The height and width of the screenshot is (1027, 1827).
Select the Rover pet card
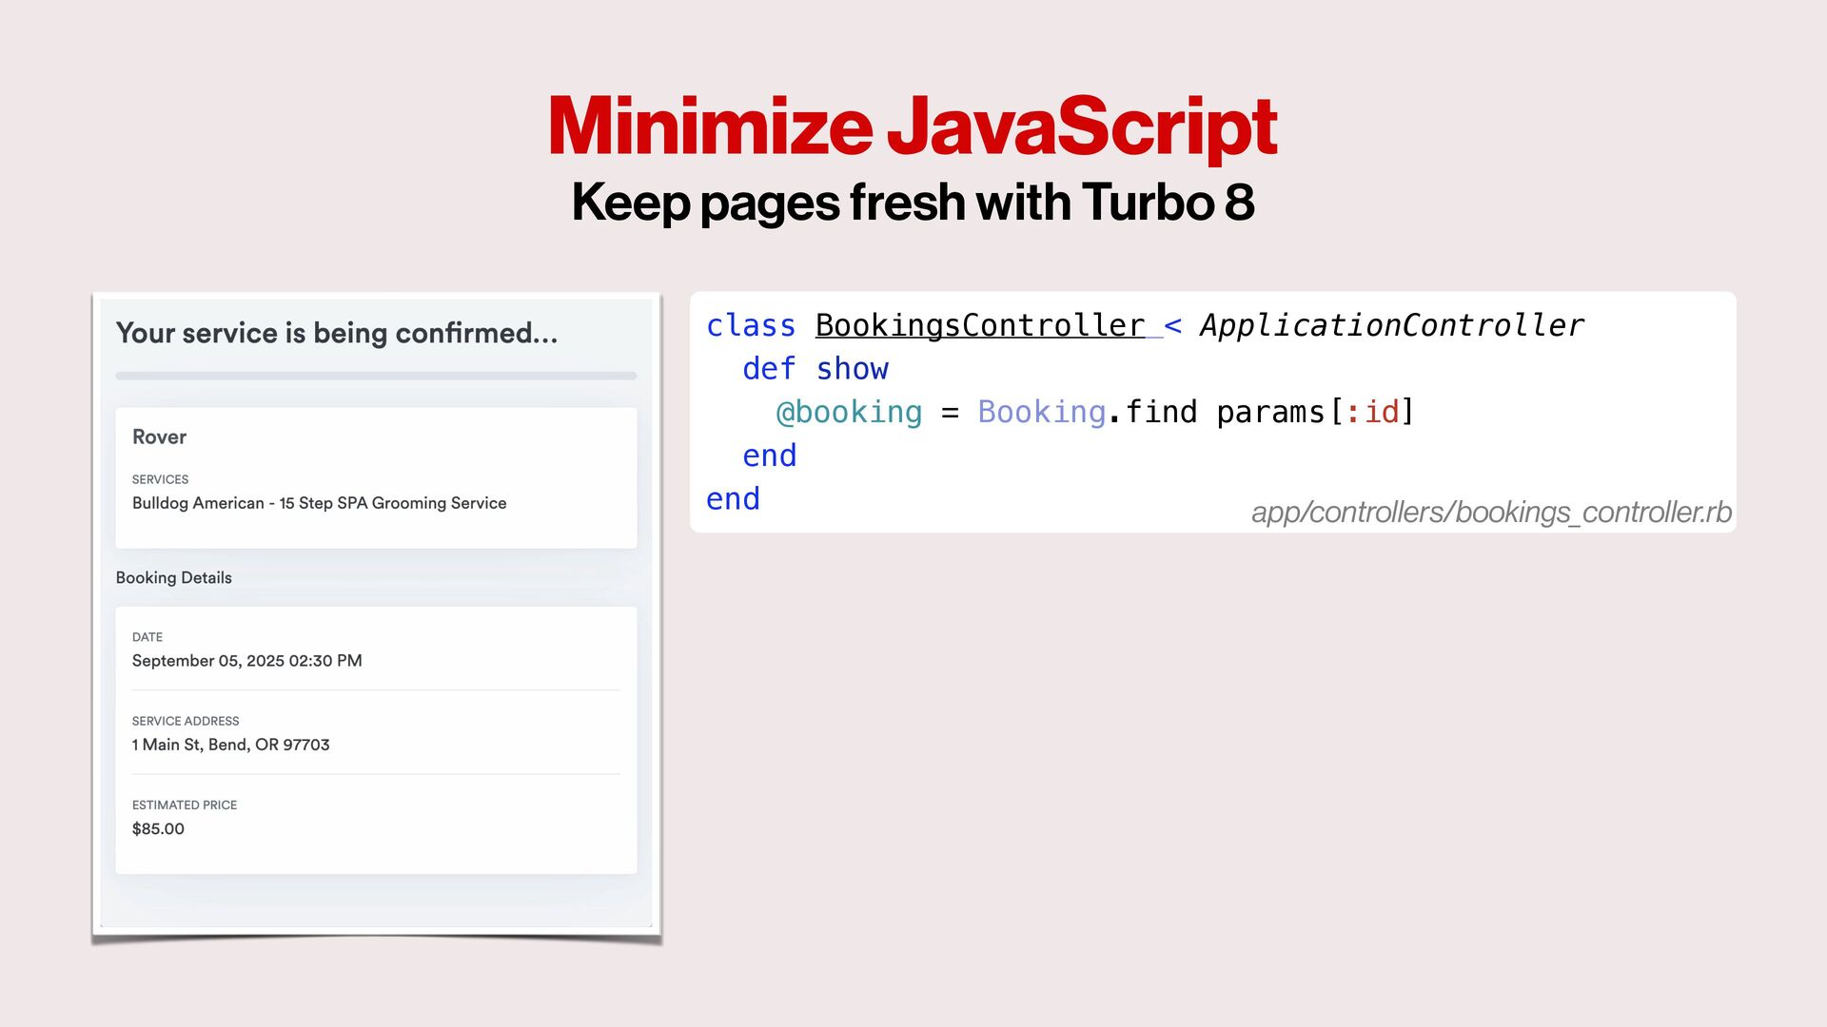click(376, 475)
